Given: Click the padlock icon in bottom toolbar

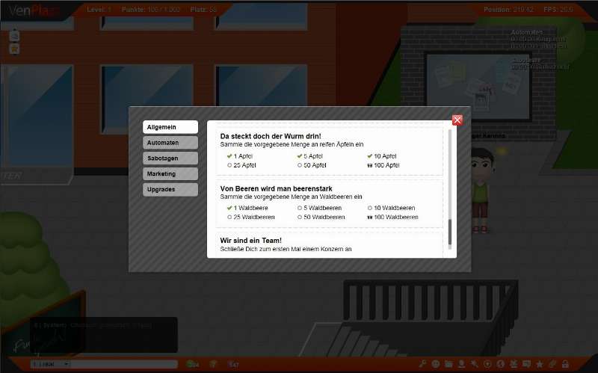Looking at the screenshot, I should (565, 364).
